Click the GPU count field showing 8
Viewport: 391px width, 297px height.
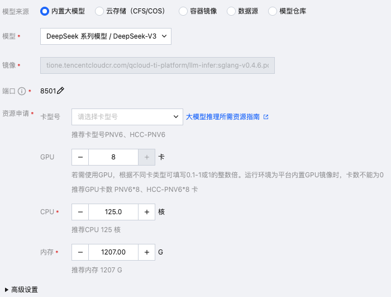[113, 157]
